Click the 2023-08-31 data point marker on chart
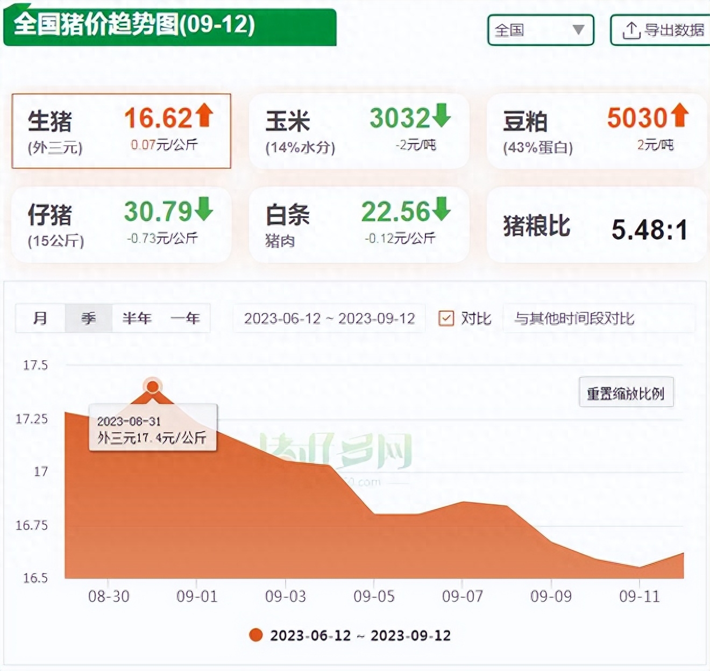 point(153,386)
